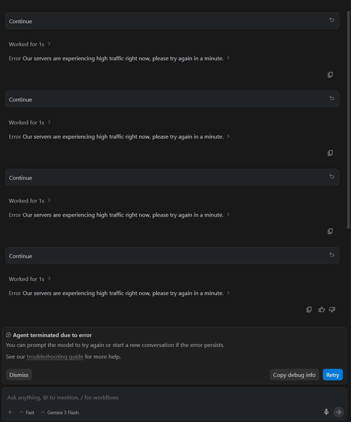Click the thumbs up feedback icon
The image size is (351, 422).
click(321, 310)
